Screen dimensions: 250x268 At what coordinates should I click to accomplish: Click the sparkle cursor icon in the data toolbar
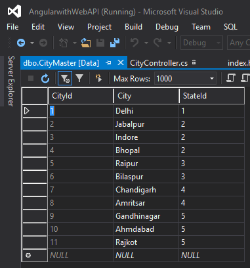[x=98, y=78]
